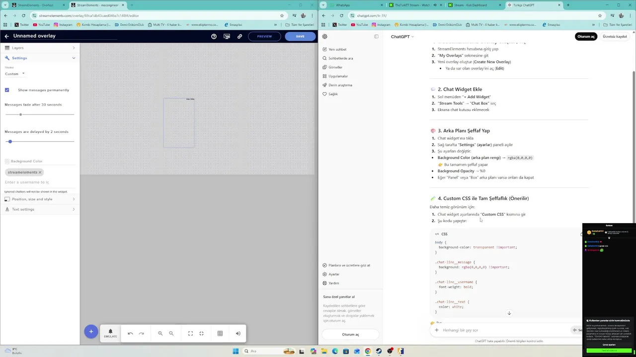Viewport: 636px width, 357px height.
Task: Remove the streamelements ignored chatter chip
Action: click(40, 172)
